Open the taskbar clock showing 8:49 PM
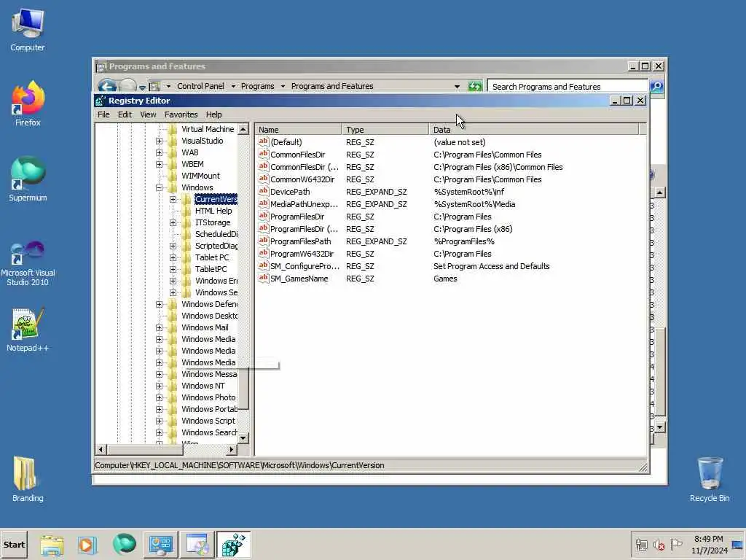This screenshot has width=746, height=560. [x=709, y=545]
